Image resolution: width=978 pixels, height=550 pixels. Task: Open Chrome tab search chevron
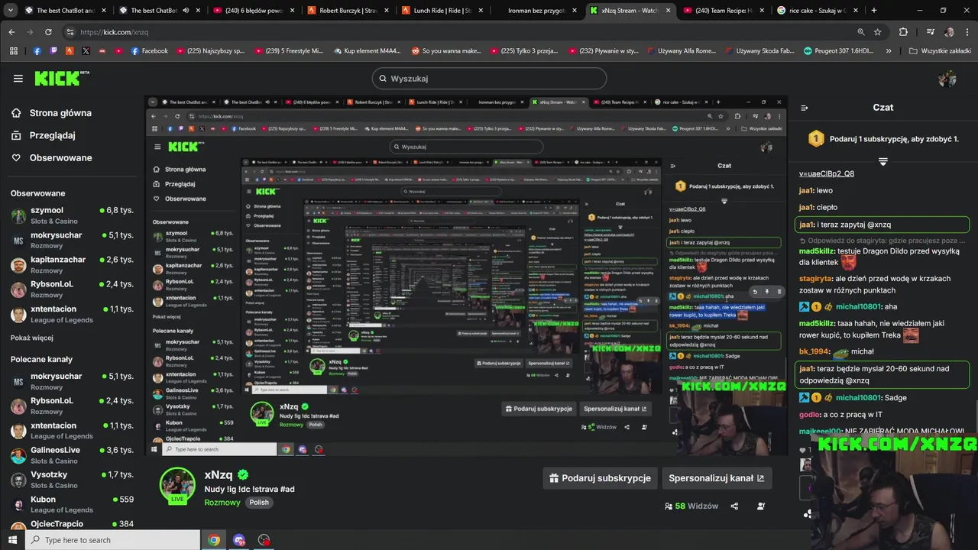click(11, 11)
